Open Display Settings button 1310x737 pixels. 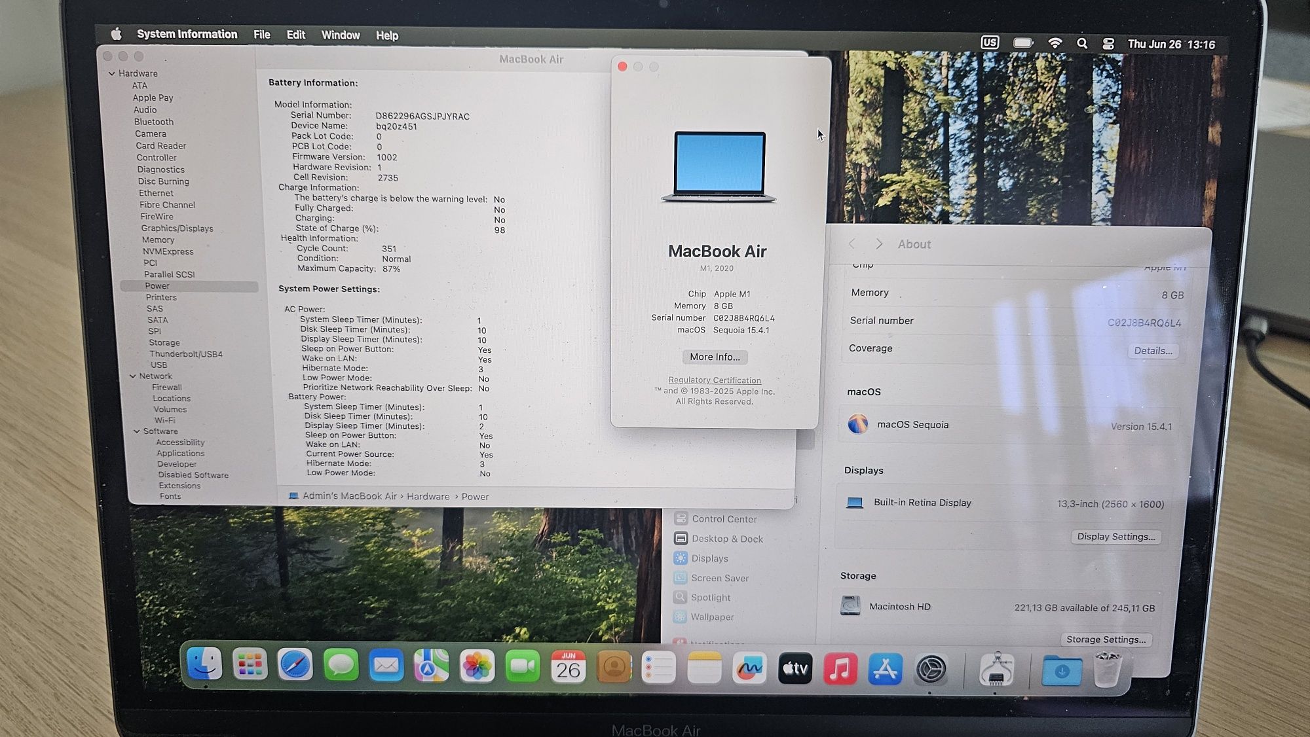pos(1116,537)
